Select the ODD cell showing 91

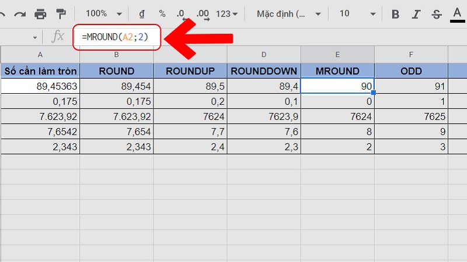coord(411,86)
